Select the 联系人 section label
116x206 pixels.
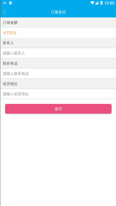(8, 43)
